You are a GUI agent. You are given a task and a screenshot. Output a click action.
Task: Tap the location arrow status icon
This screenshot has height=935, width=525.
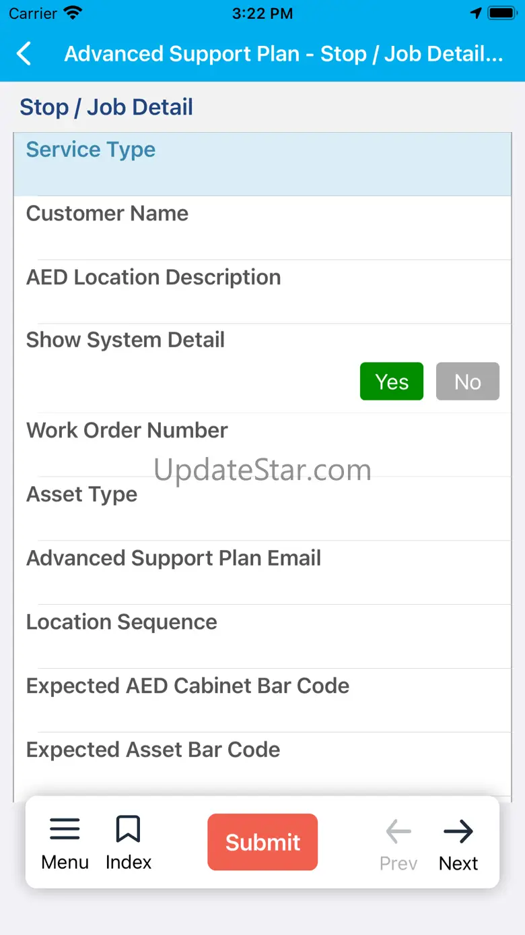tap(476, 13)
